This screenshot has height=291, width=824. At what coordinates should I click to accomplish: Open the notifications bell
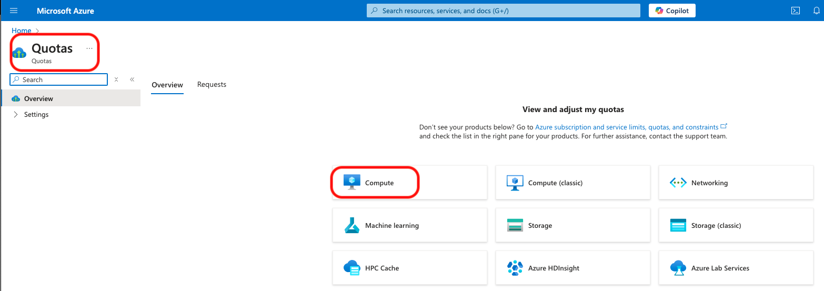(816, 11)
